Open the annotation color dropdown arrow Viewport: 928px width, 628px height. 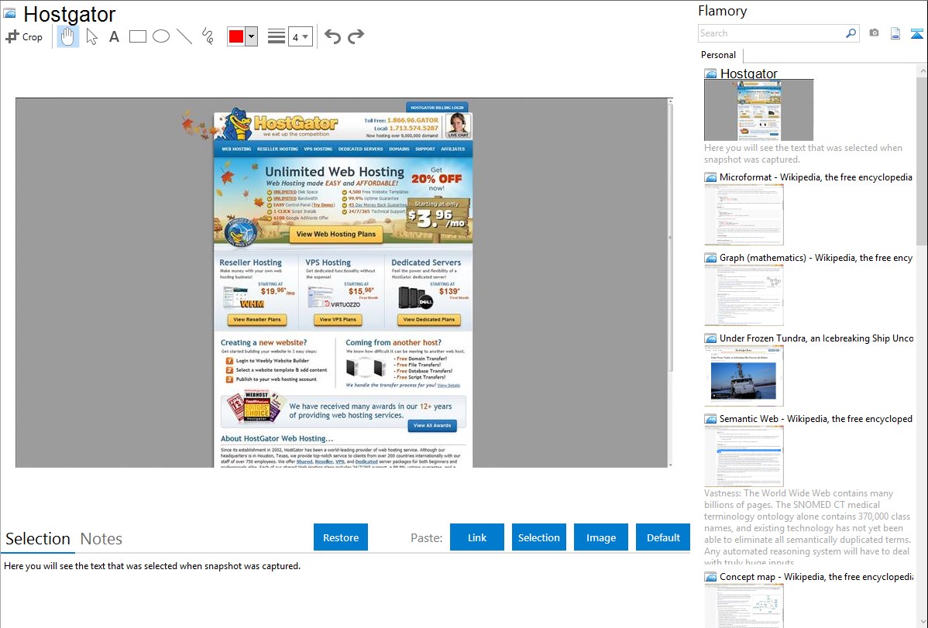click(x=252, y=36)
